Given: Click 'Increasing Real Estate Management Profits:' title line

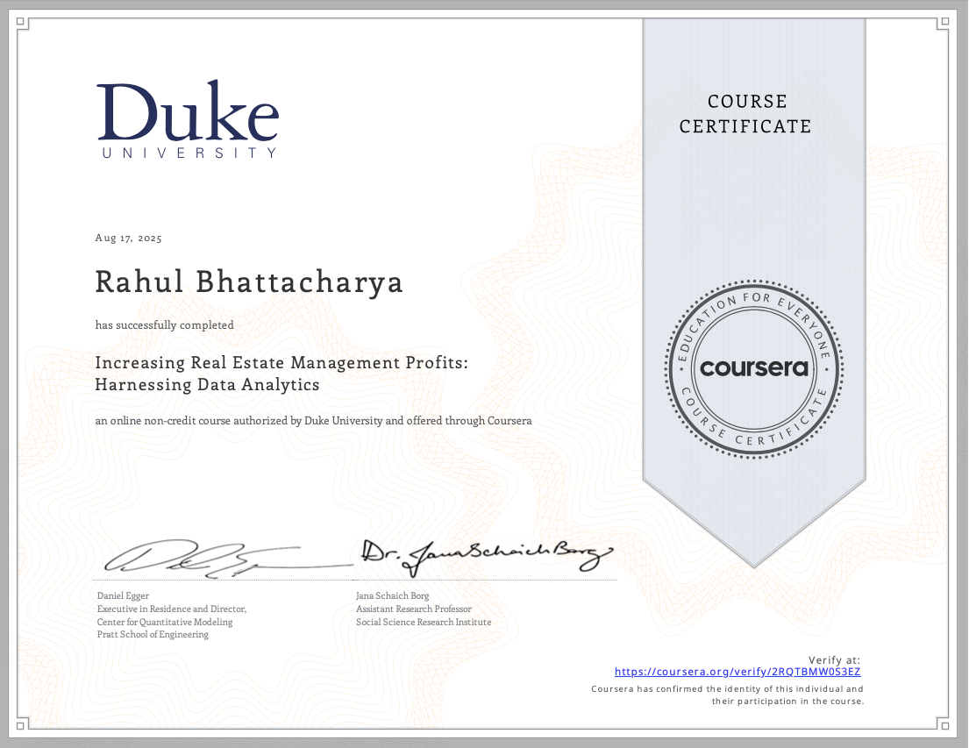Looking at the screenshot, I should pos(281,362).
